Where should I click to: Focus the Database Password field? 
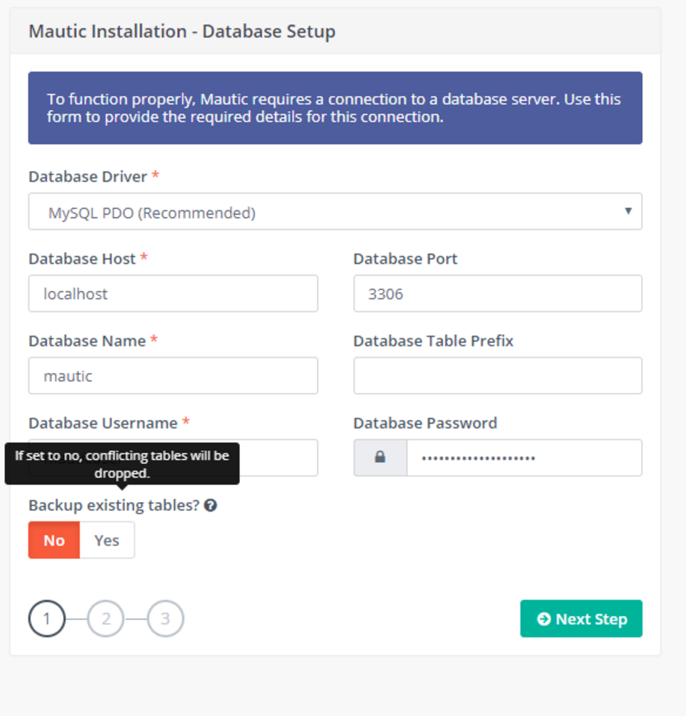[x=525, y=458]
